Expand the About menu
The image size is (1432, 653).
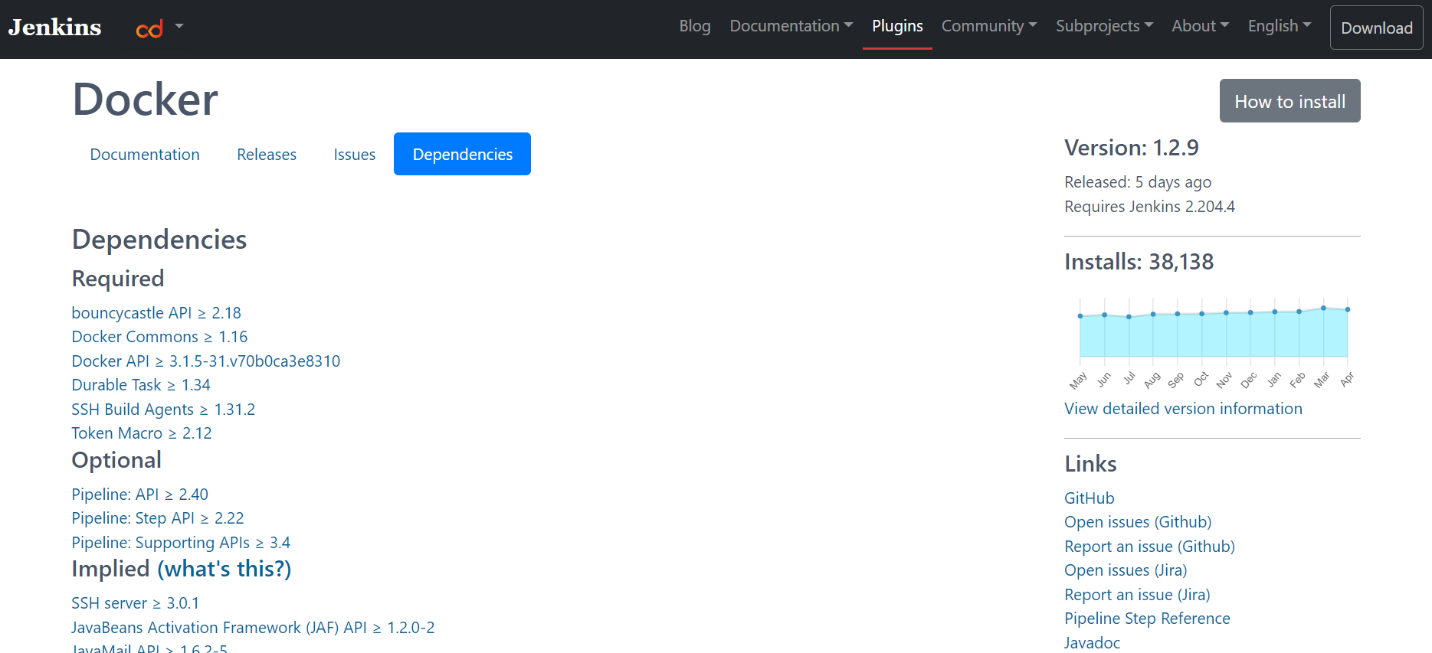1200,26
